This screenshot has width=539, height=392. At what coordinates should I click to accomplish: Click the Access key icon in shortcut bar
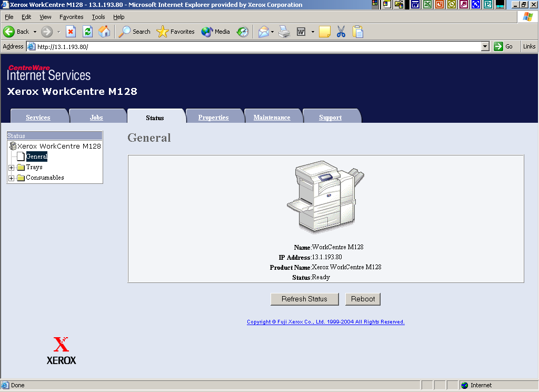[464, 4]
